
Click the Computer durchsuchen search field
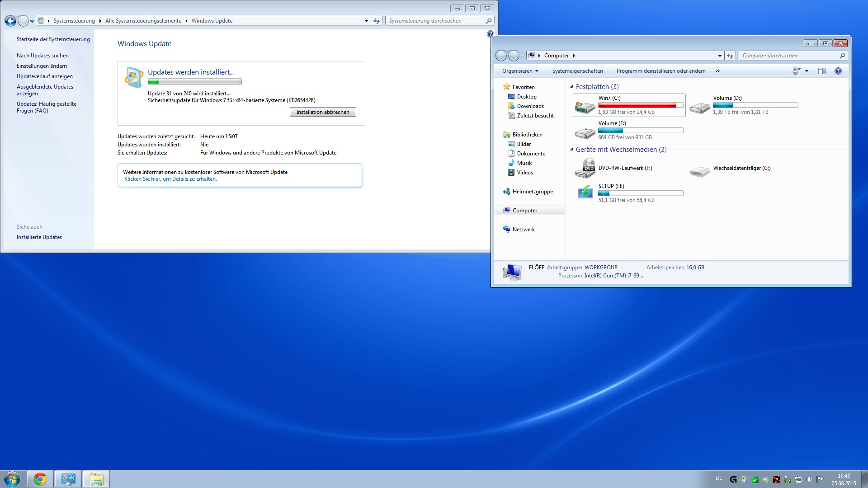(x=789, y=56)
